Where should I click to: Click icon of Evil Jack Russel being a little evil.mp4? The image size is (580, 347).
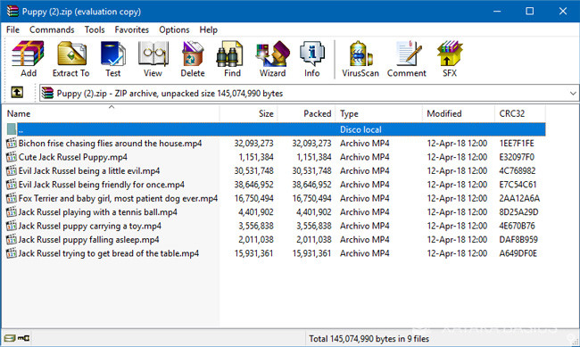[x=12, y=170]
